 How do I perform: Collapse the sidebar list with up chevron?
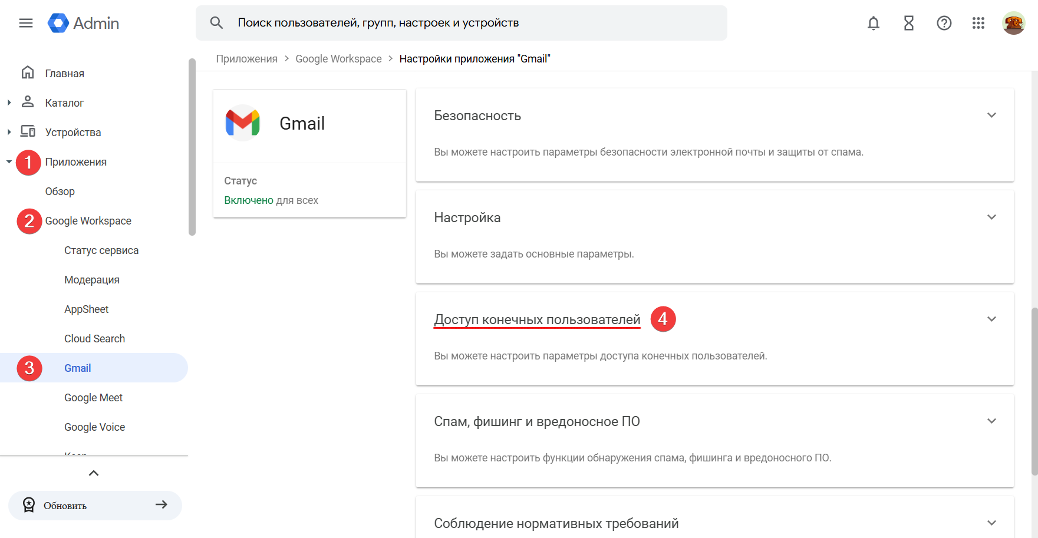pos(94,473)
